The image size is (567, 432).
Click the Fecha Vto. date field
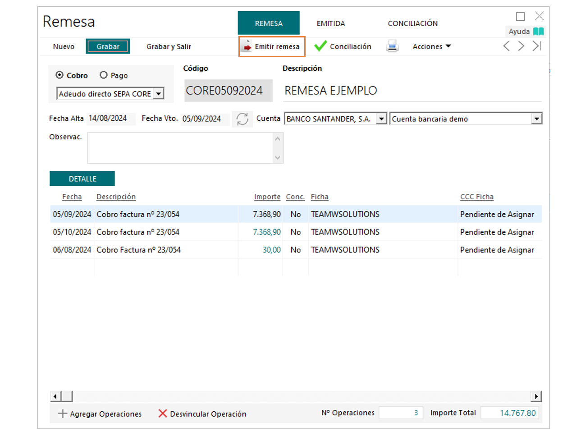pos(205,119)
